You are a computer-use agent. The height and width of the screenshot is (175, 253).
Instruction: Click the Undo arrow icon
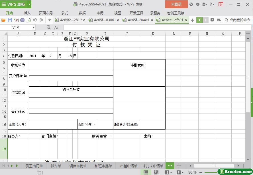[x=35, y=20]
